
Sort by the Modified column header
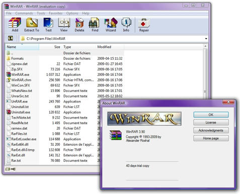click(110, 47)
